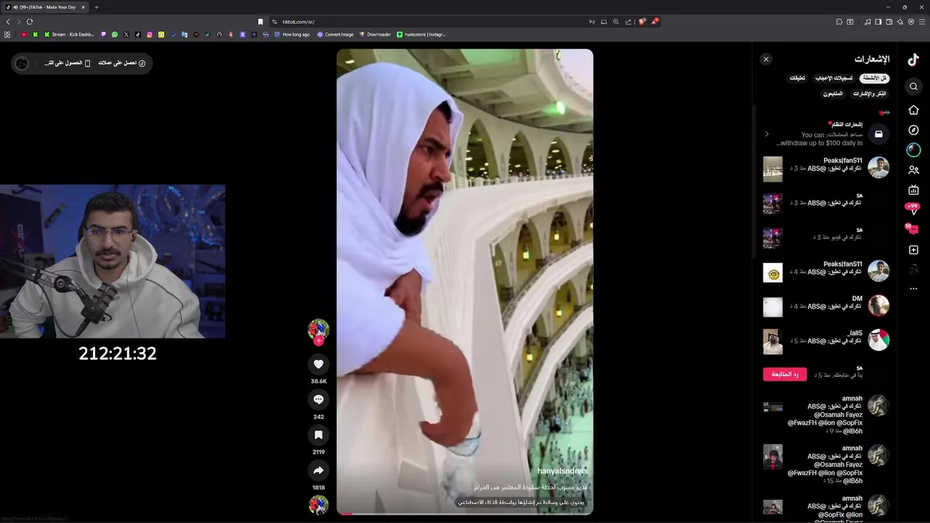Screen dimensions: 930x523
Task: Click the pink Follow back button
Action: point(785,374)
